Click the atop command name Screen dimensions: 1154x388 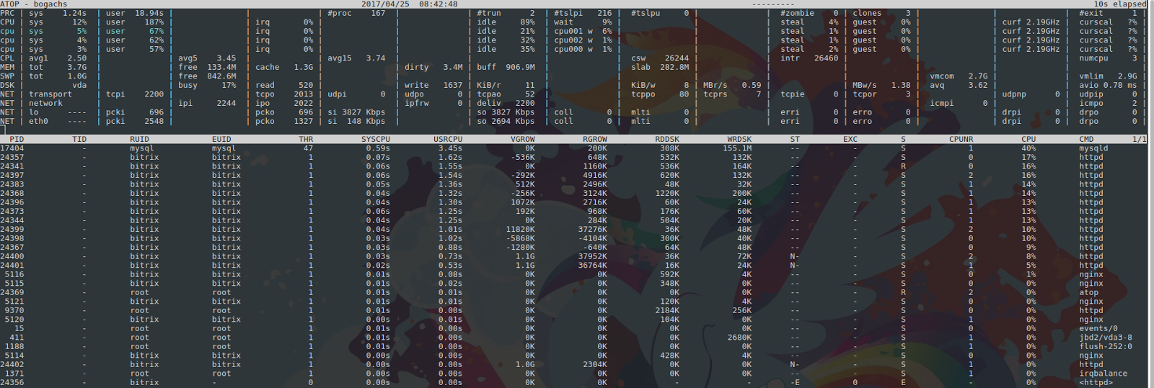(1088, 292)
